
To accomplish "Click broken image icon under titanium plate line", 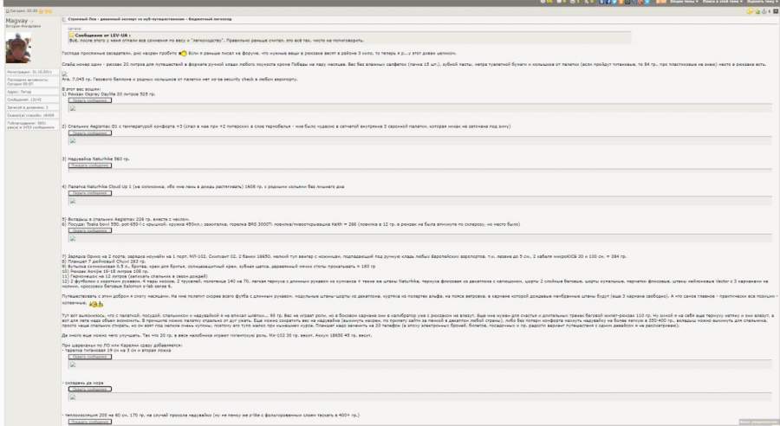I will 73,365.
